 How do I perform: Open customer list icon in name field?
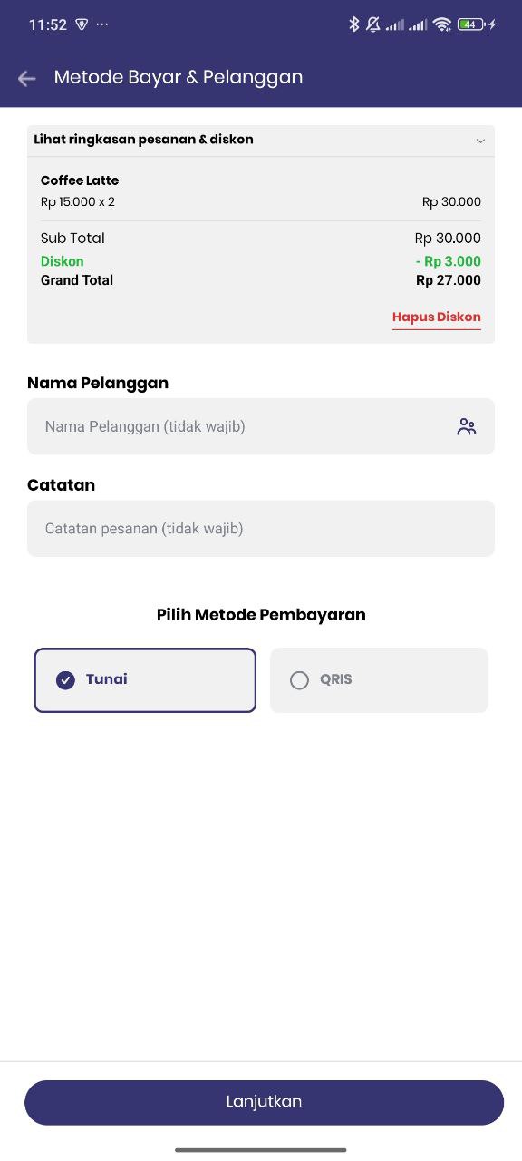467,426
